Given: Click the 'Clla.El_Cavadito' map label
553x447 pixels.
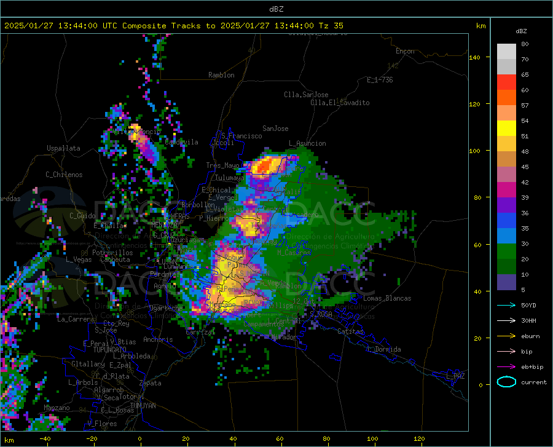Looking at the screenshot, I should [340, 103].
